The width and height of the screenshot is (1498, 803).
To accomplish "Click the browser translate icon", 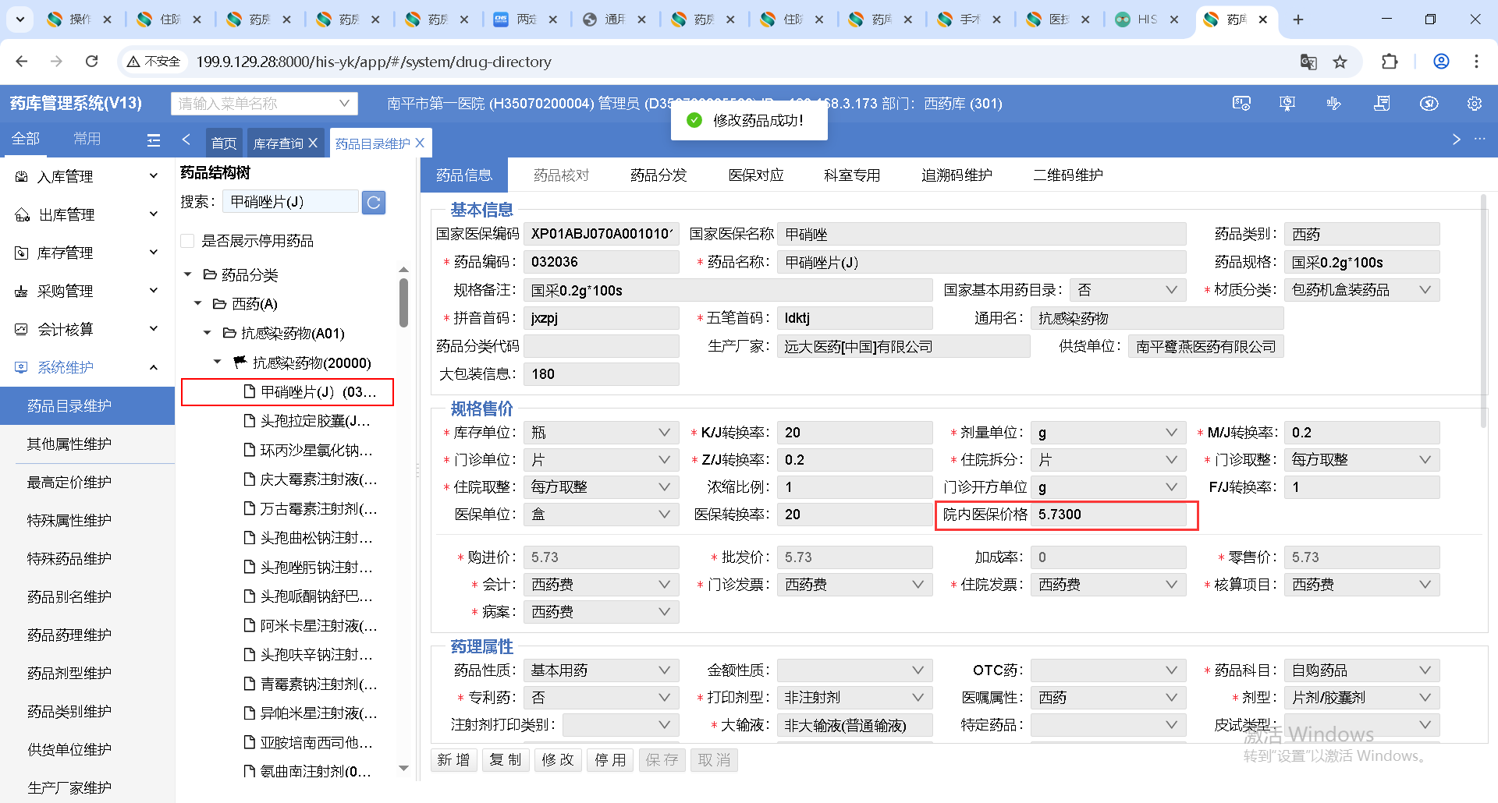I will (1308, 62).
